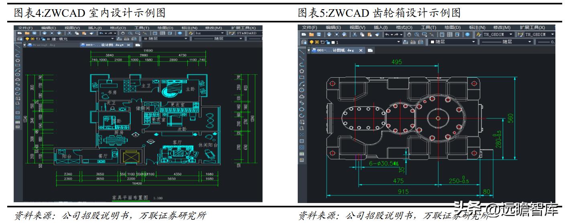565x223 pixels.
Task: Select Zoom Realtime magnifier in gearbox window
Action: click(417, 34)
